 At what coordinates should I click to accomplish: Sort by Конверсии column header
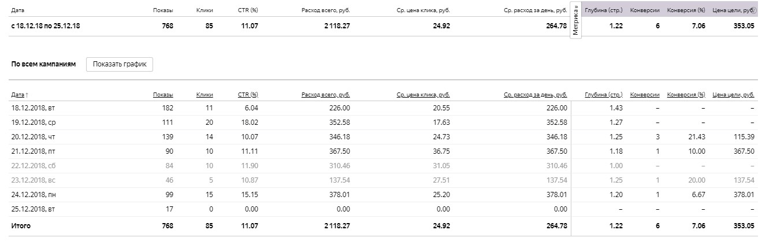click(x=645, y=94)
